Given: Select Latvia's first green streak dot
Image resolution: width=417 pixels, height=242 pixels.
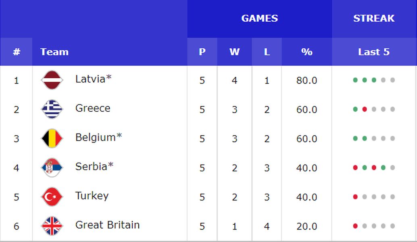Looking at the screenshot, I should (355, 80).
